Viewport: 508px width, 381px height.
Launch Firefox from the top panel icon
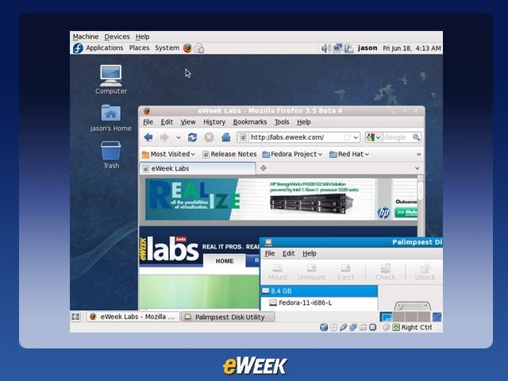coord(187,48)
